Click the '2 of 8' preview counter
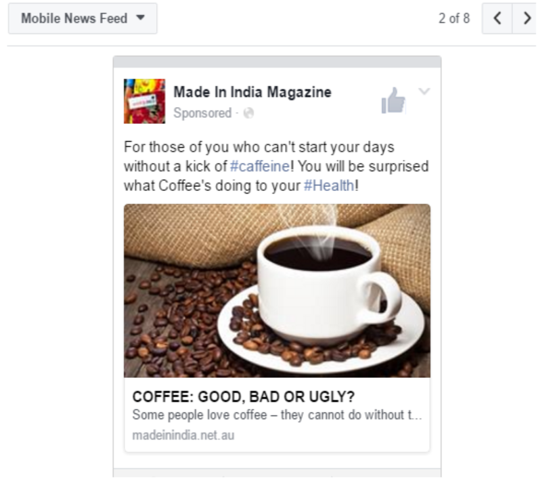Screen dimensions: 555x483 tap(454, 18)
